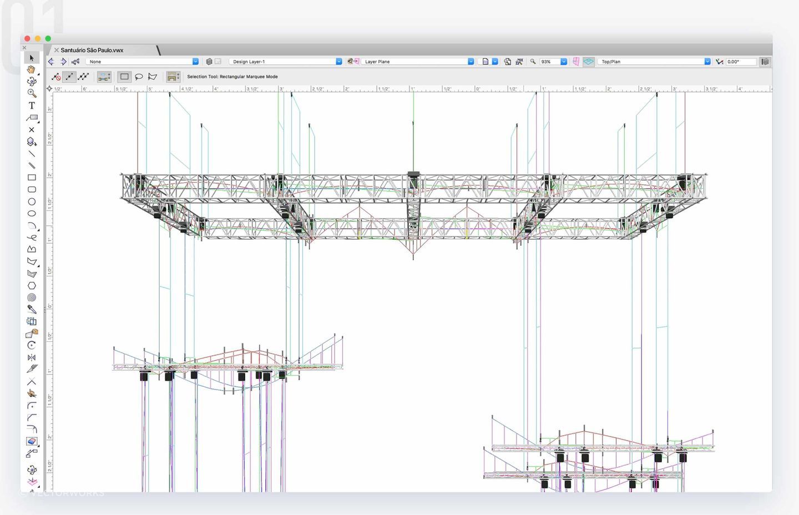The width and height of the screenshot is (799, 515).
Task: Select the Pan hand tool
Action: point(32,69)
